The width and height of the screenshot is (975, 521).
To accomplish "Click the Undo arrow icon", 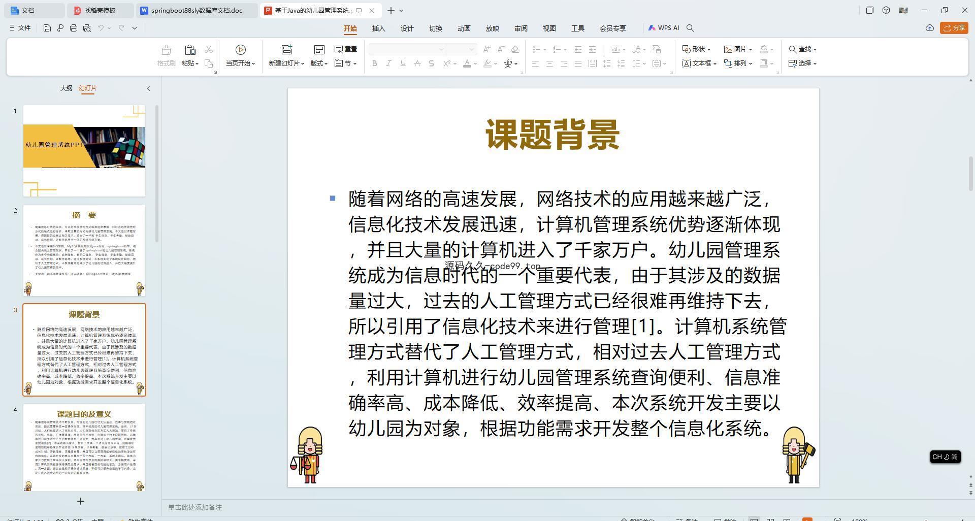I will [101, 28].
